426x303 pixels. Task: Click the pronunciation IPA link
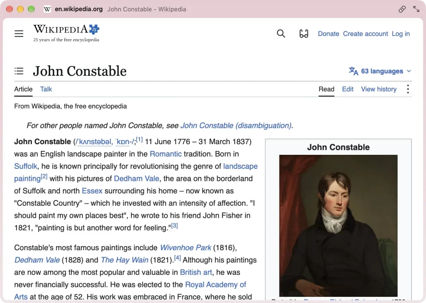point(105,142)
